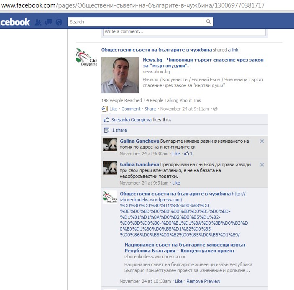Click Remove Preview on the link comment
Image resolution: width=294 pixels, height=290 pixels.
click(203, 281)
